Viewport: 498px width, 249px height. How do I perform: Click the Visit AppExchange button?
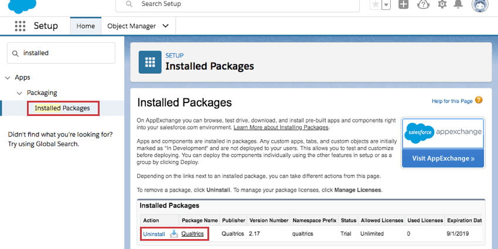pos(443,159)
